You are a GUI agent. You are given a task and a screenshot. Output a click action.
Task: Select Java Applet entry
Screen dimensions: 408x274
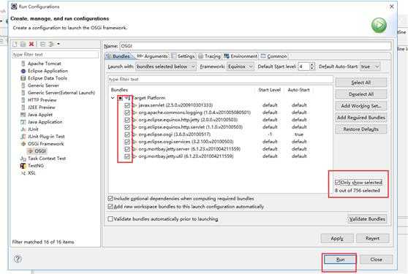point(40,115)
